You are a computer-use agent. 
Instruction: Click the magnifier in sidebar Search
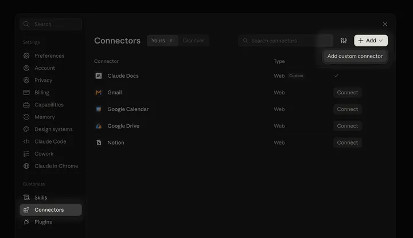tap(26, 24)
